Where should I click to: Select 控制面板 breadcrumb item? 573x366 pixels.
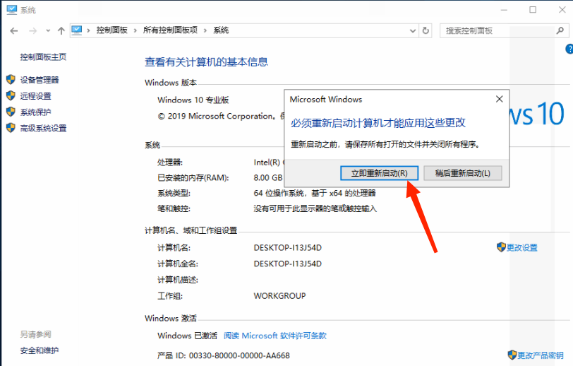point(111,30)
